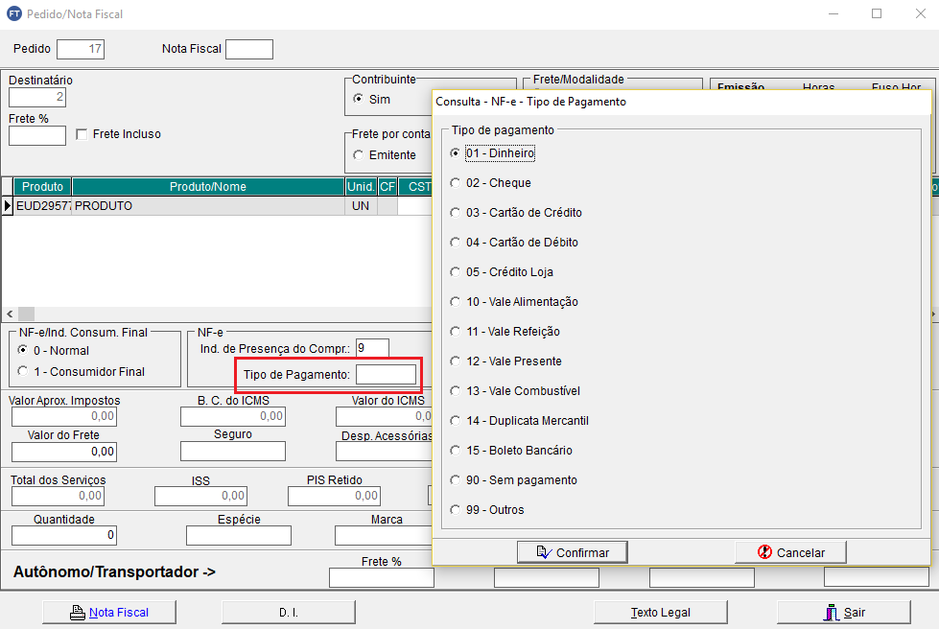This screenshot has width=939, height=629.
Task: Click the grid's left scroll arrow
Action: 10,314
